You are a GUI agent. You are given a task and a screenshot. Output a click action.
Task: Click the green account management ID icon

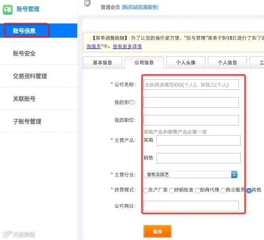[8, 10]
